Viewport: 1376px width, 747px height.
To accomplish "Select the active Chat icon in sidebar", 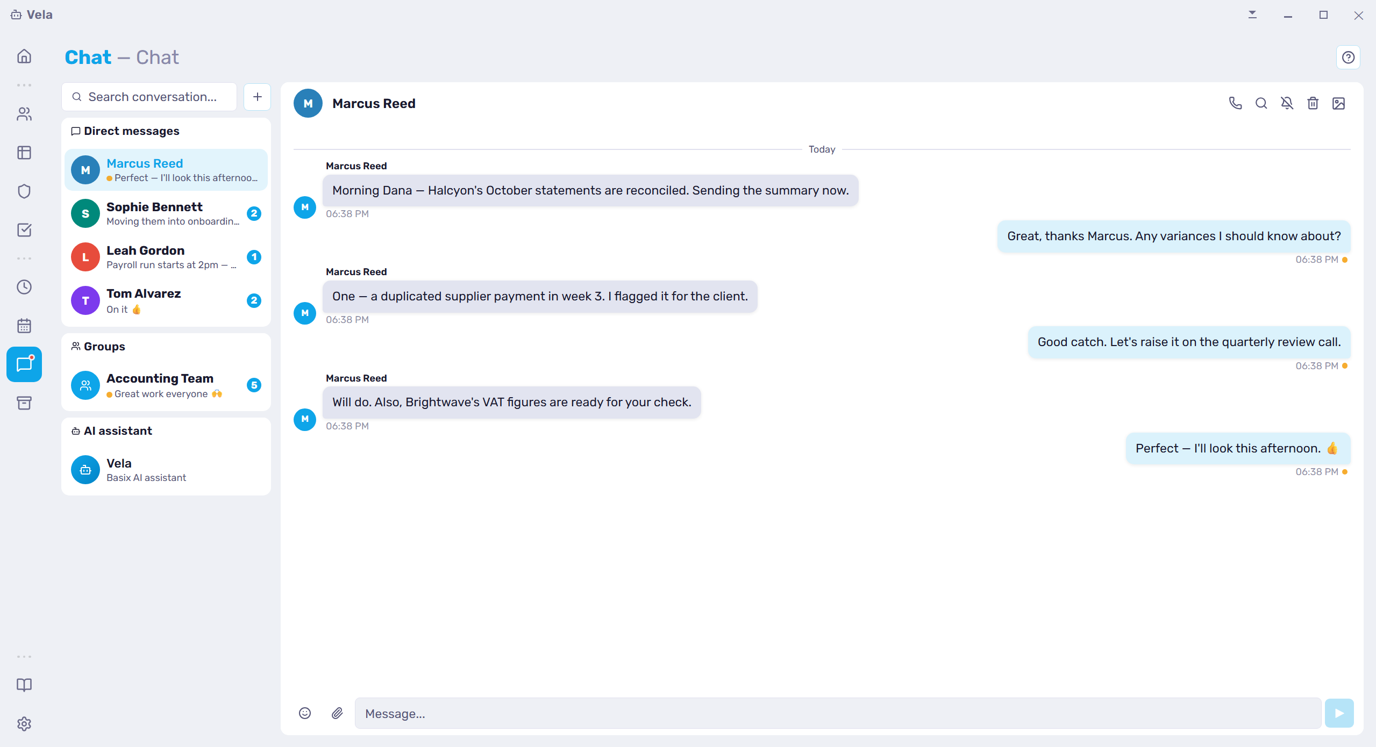I will [x=24, y=364].
